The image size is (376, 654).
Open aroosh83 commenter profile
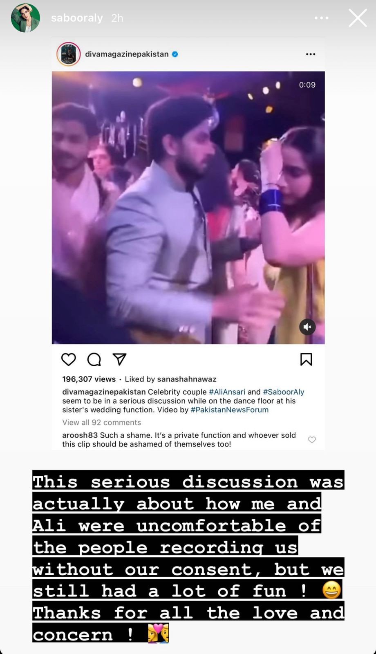coord(80,435)
